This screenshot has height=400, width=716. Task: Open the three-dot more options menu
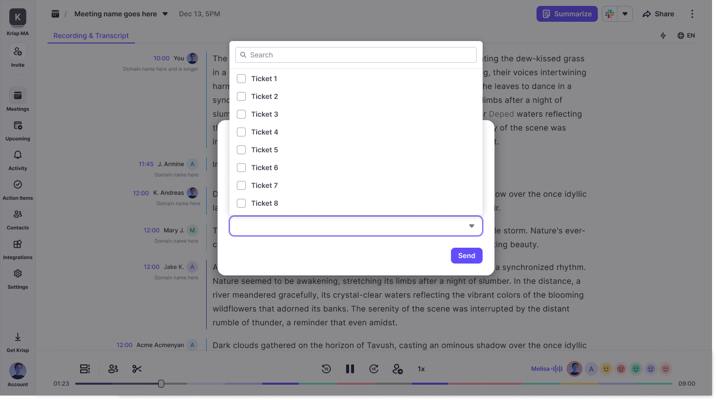point(692,14)
